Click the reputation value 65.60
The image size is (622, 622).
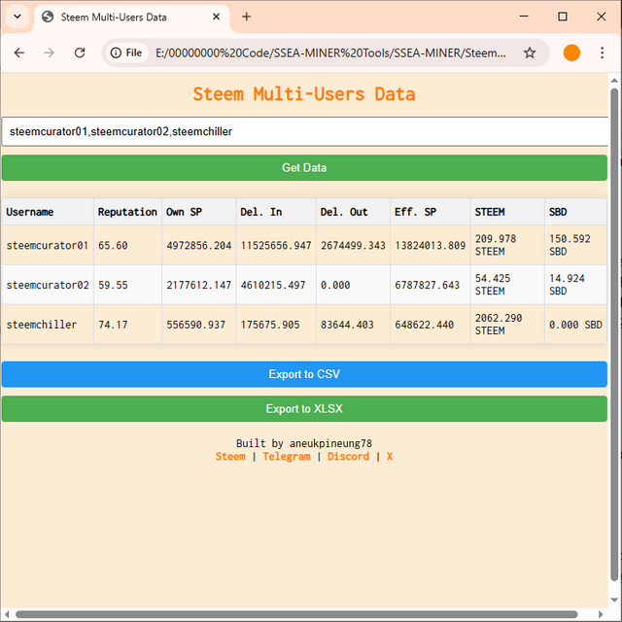point(113,246)
